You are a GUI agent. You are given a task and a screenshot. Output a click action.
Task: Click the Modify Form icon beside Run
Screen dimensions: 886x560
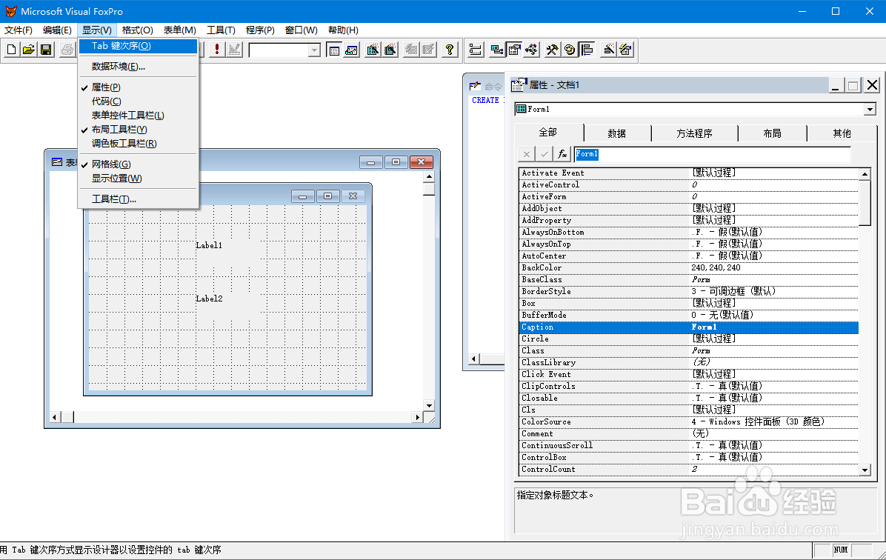pos(235,50)
